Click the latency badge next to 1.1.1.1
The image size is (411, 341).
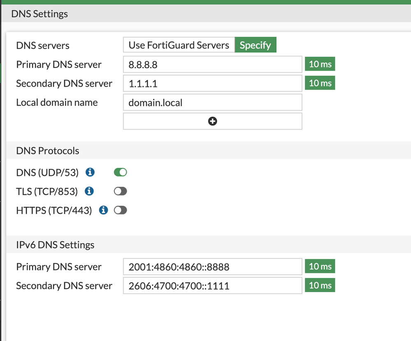(x=320, y=83)
